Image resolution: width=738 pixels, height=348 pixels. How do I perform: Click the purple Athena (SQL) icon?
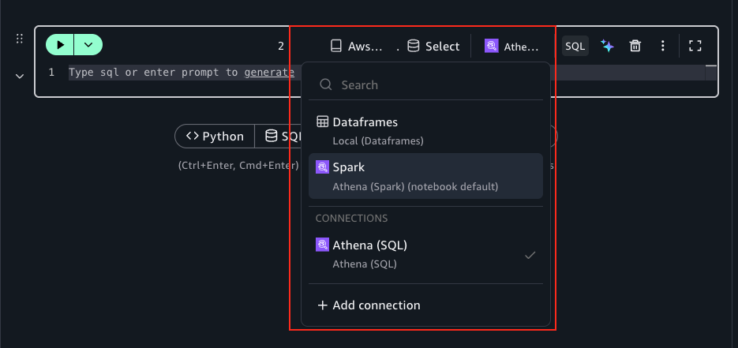(322, 245)
